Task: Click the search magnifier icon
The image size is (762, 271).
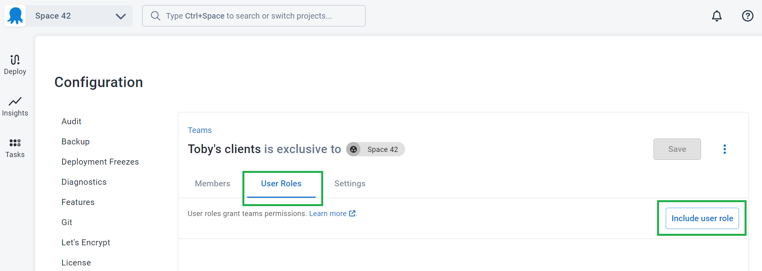Action: click(156, 16)
